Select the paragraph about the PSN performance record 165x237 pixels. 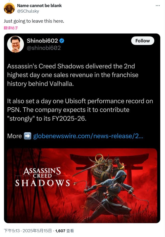(x=80, y=110)
